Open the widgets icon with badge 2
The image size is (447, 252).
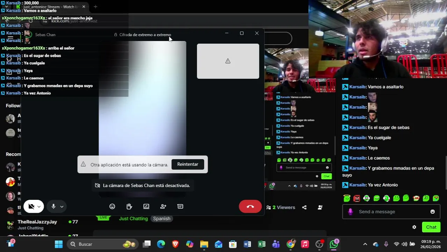pos(10,244)
